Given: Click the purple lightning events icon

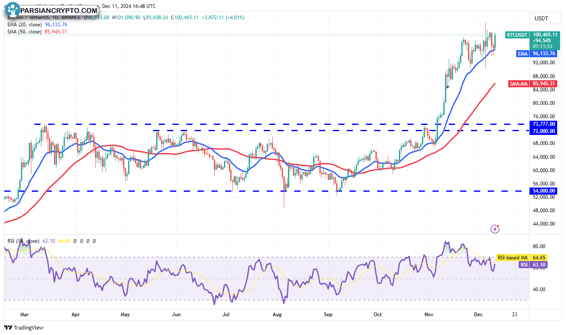Looking at the screenshot, I should click(495, 228).
